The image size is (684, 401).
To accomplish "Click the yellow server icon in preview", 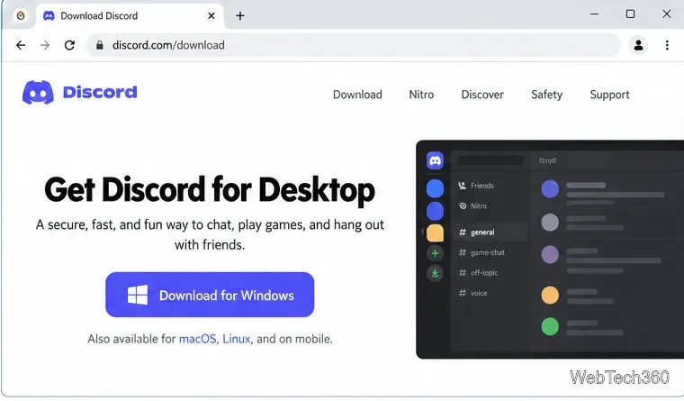I will (x=435, y=232).
